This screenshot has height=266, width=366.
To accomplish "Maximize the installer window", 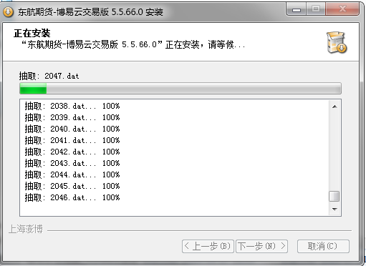I will [316, 10].
